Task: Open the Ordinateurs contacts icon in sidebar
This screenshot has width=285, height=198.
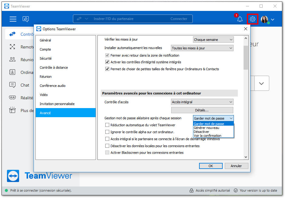Action: pyautogui.click(x=12, y=72)
